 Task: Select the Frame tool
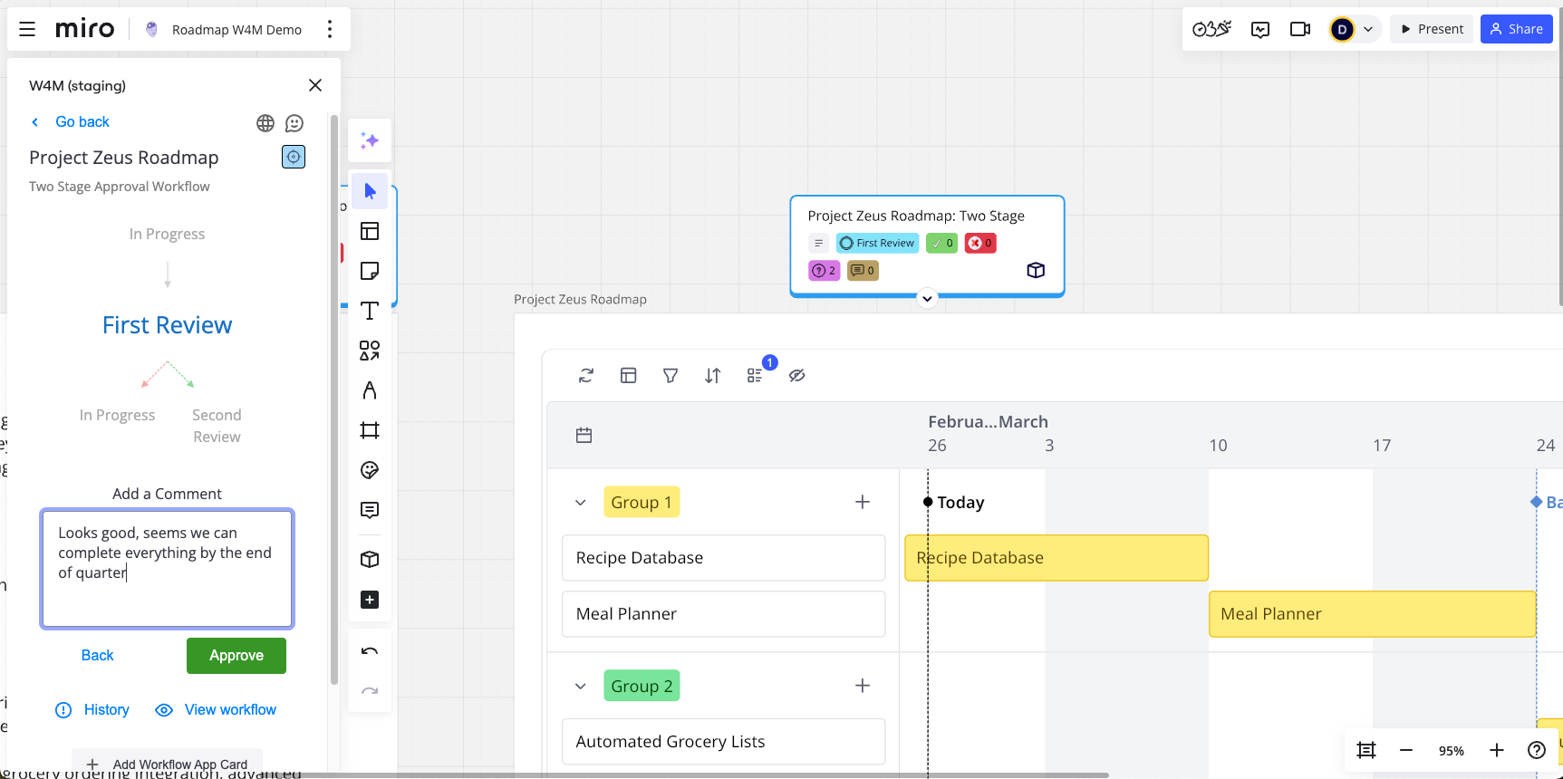370,430
